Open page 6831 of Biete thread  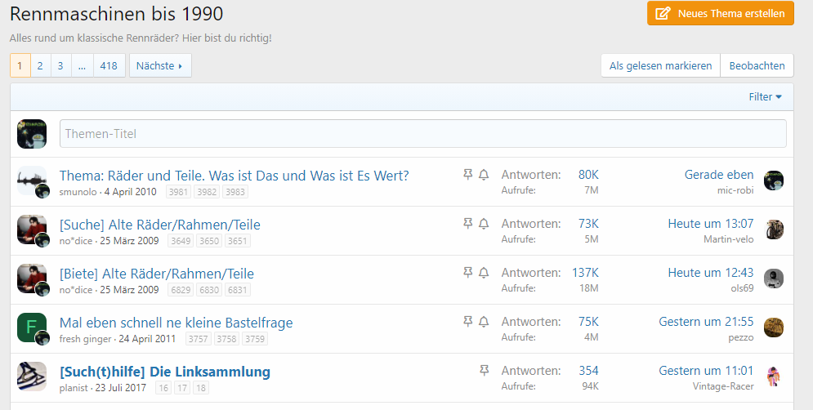point(238,290)
